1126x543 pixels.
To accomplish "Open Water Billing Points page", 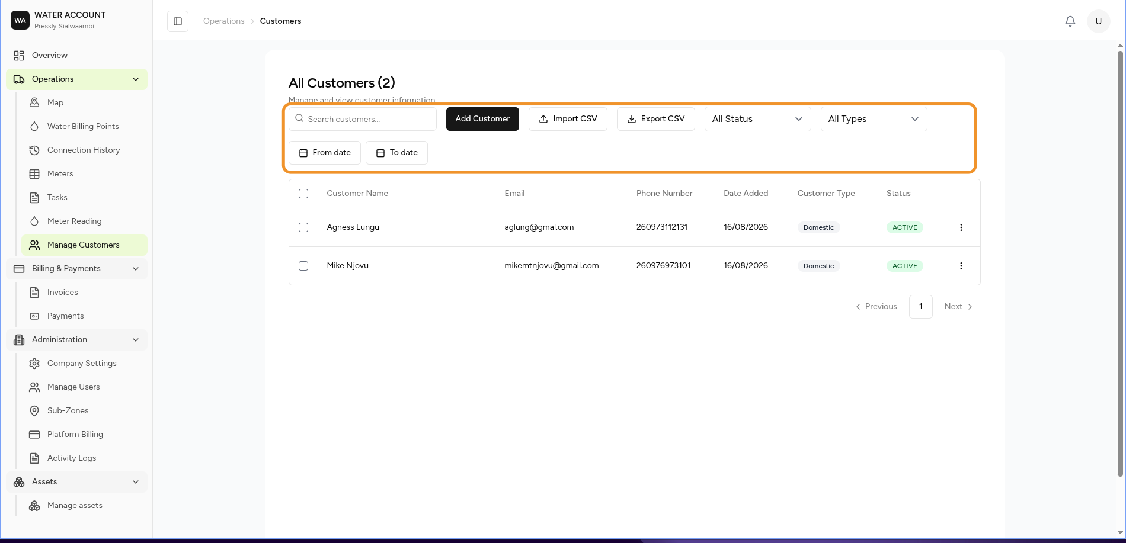I will click(84, 127).
